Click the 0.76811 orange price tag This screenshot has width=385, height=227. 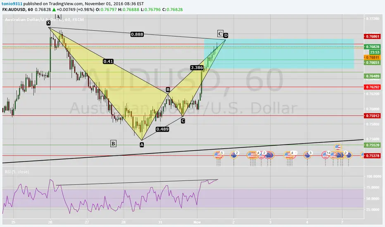tap(373, 57)
